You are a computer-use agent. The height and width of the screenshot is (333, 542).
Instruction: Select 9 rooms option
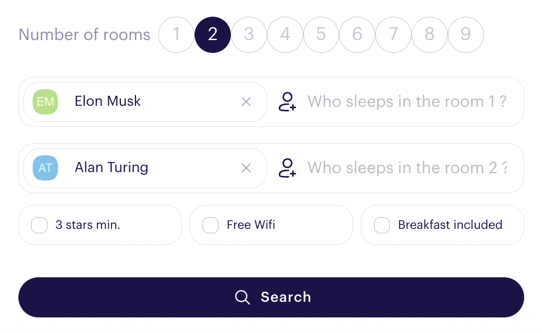click(466, 35)
